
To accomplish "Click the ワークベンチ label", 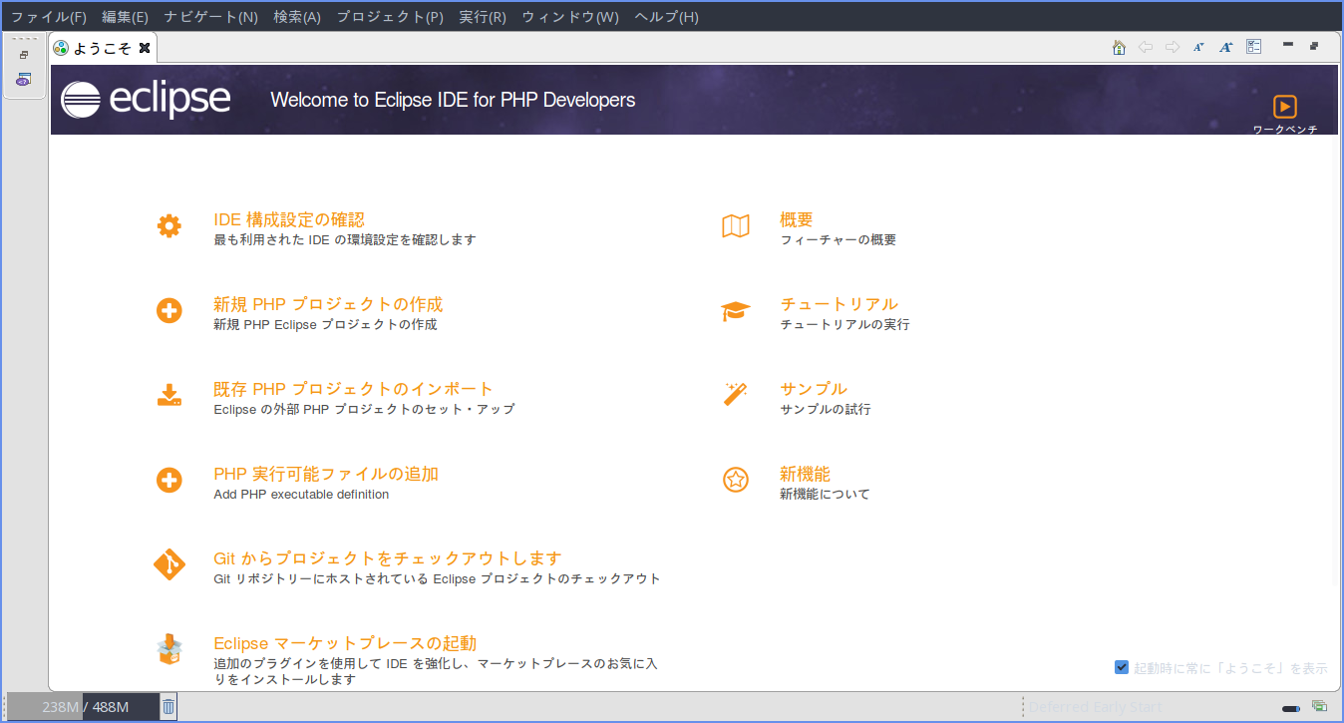I will 1285,130.
